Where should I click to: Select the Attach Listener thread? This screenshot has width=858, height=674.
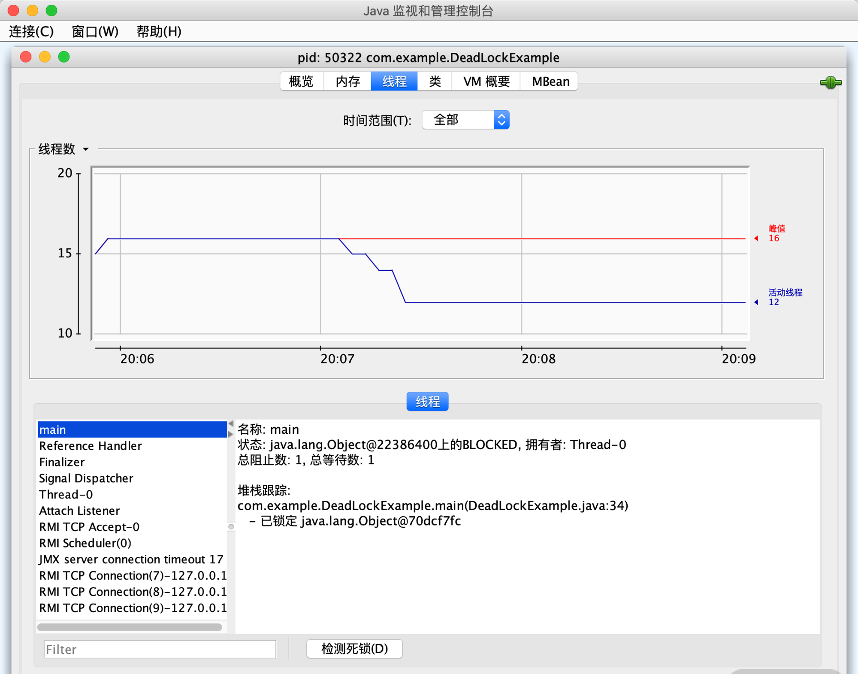(132, 511)
